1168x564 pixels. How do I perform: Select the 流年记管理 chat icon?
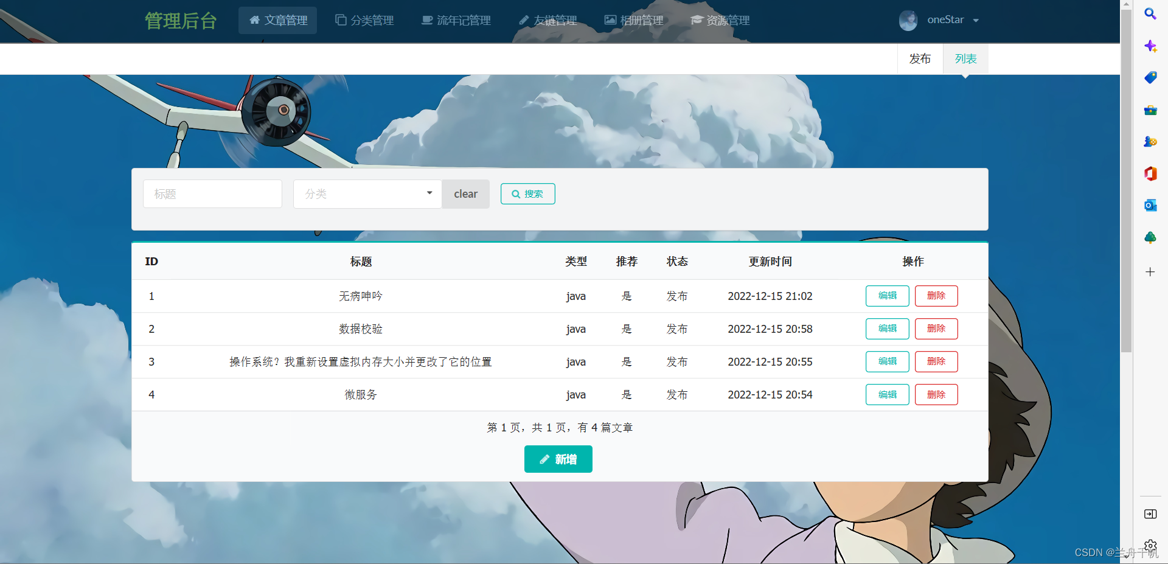tap(426, 20)
